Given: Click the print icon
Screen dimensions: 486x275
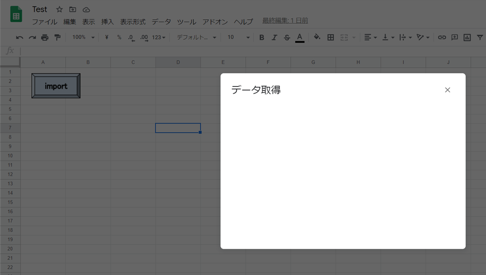Looking at the screenshot, I should click(x=45, y=38).
